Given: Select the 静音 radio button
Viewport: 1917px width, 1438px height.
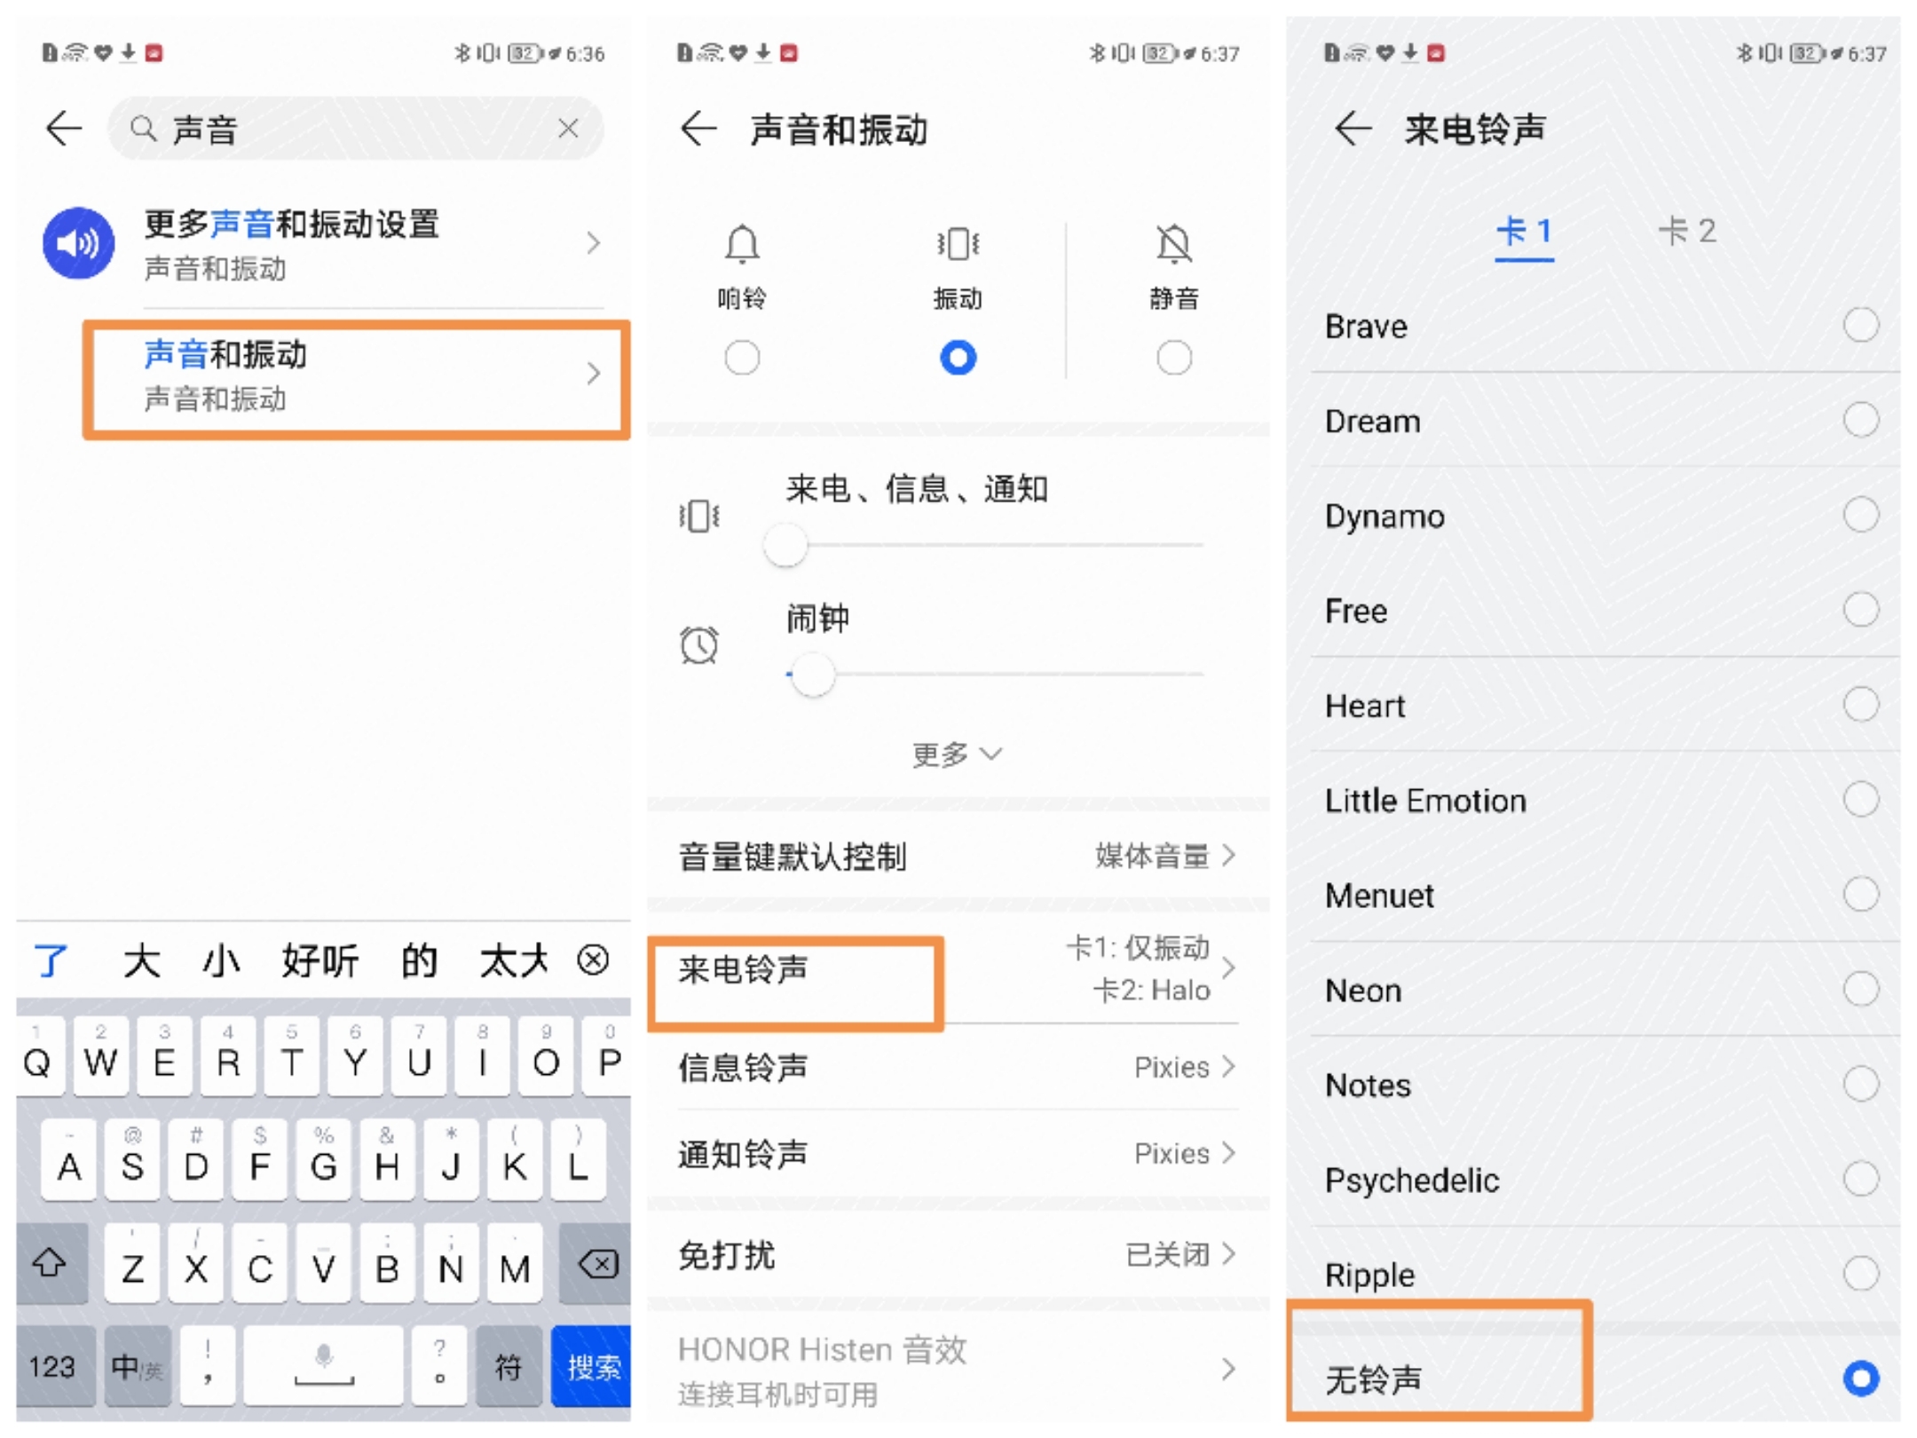Looking at the screenshot, I should tap(1173, 358).
